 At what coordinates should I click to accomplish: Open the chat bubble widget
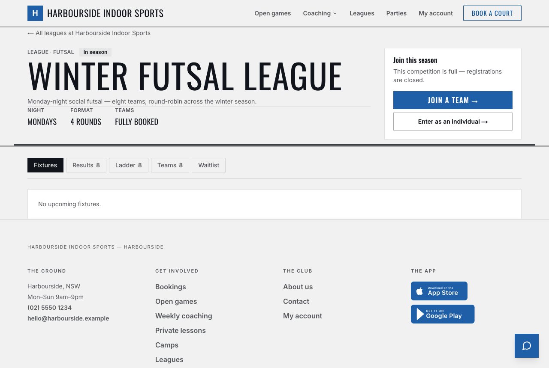[x=527, y=346]
